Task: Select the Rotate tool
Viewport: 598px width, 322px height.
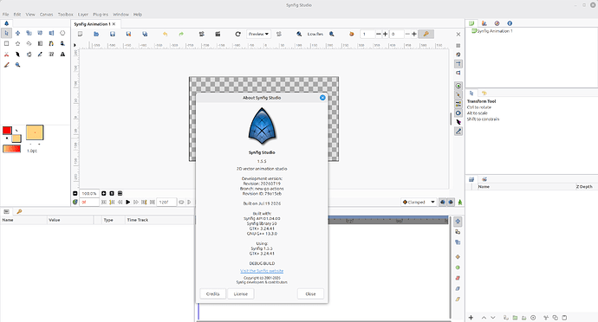Action: point(40,34)
